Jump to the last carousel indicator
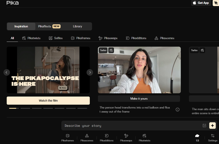Image resolution: width=219 pixels, height=144 pixels. pos(82,108)
